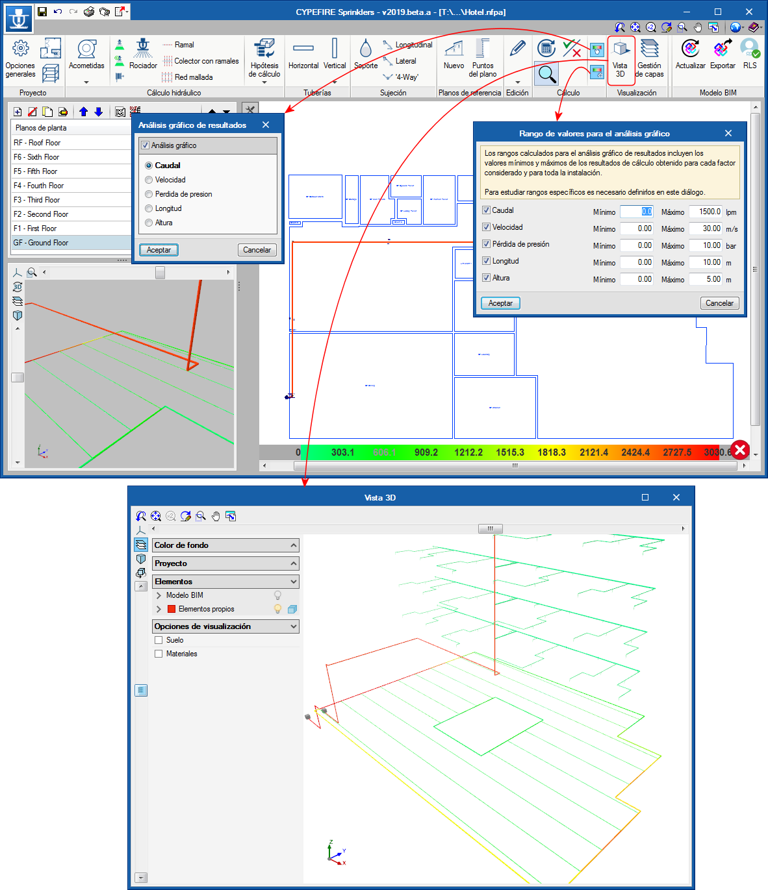
Task: Click Cancelar in Análisis gráfico dialog
Action: (257, 250)
